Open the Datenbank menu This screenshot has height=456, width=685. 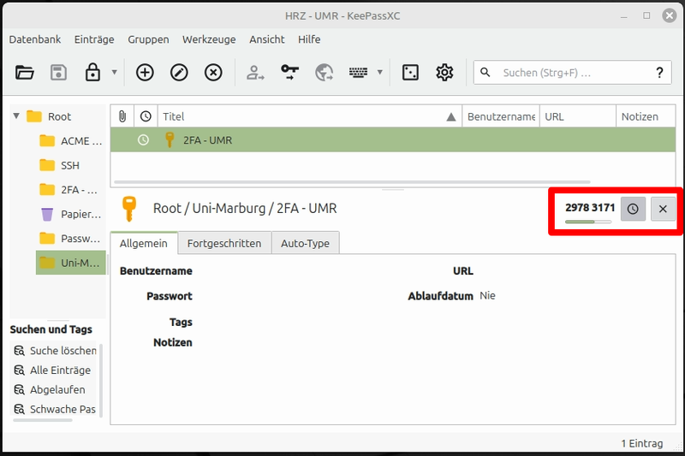click(x=35, y=39)
